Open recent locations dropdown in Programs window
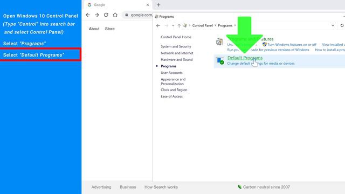This screenshot has width=345, height=194. tap(173, 25)
